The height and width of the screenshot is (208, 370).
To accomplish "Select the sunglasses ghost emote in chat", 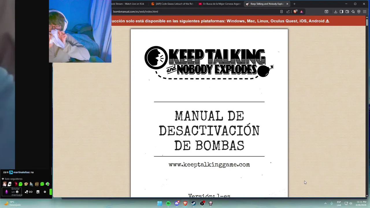I will pyautogui.click(x=10, y=184).
